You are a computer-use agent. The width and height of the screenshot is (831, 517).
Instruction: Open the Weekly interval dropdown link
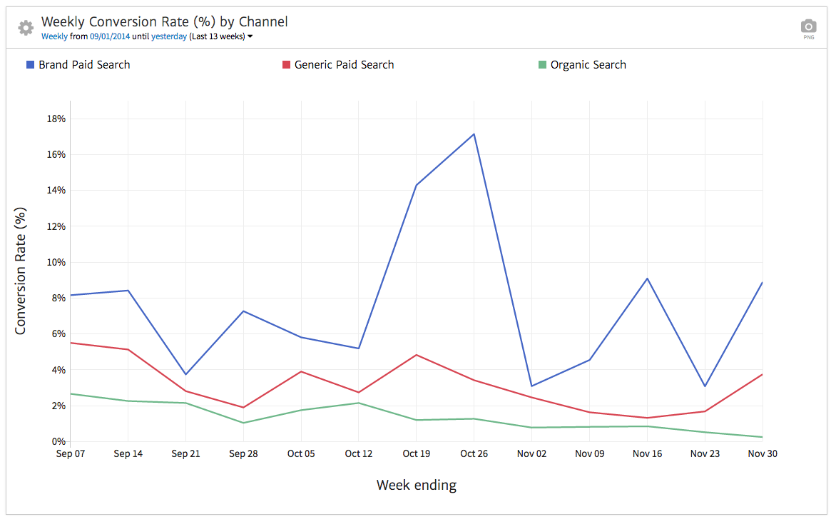tap(54, 36)
